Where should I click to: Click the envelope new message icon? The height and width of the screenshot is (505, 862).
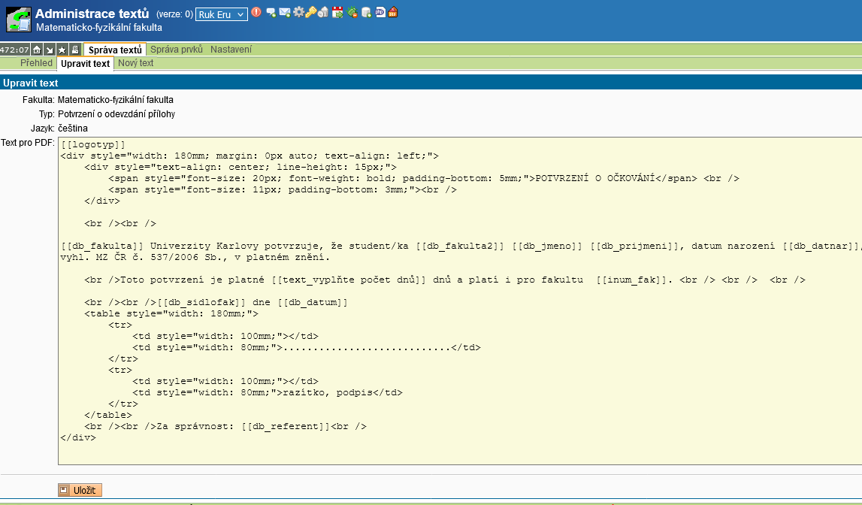[x=284, y=13]
